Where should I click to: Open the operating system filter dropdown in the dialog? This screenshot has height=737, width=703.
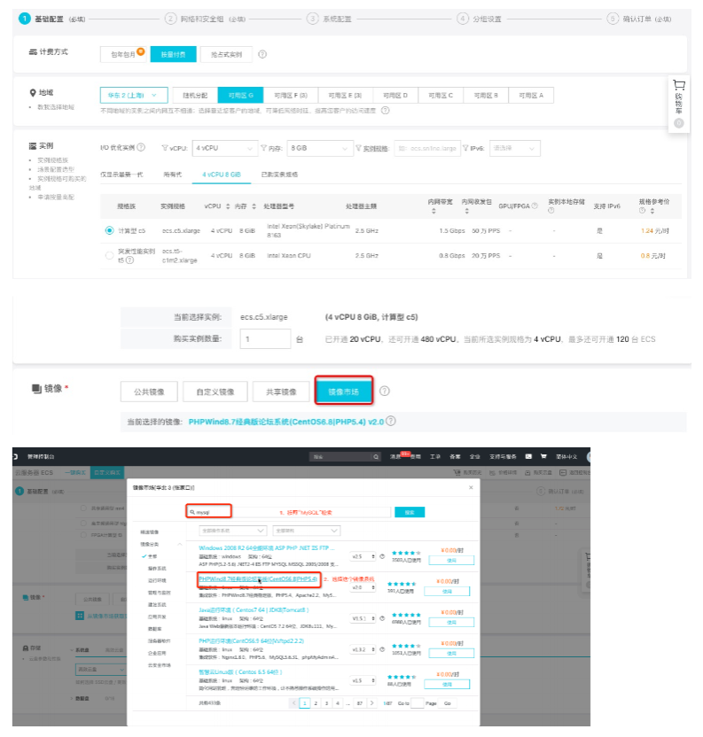[x=233, y=531]
